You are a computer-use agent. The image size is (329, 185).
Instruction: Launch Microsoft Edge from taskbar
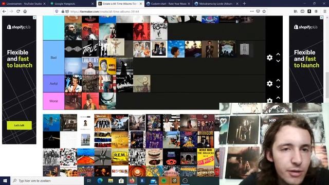[100, 180]
